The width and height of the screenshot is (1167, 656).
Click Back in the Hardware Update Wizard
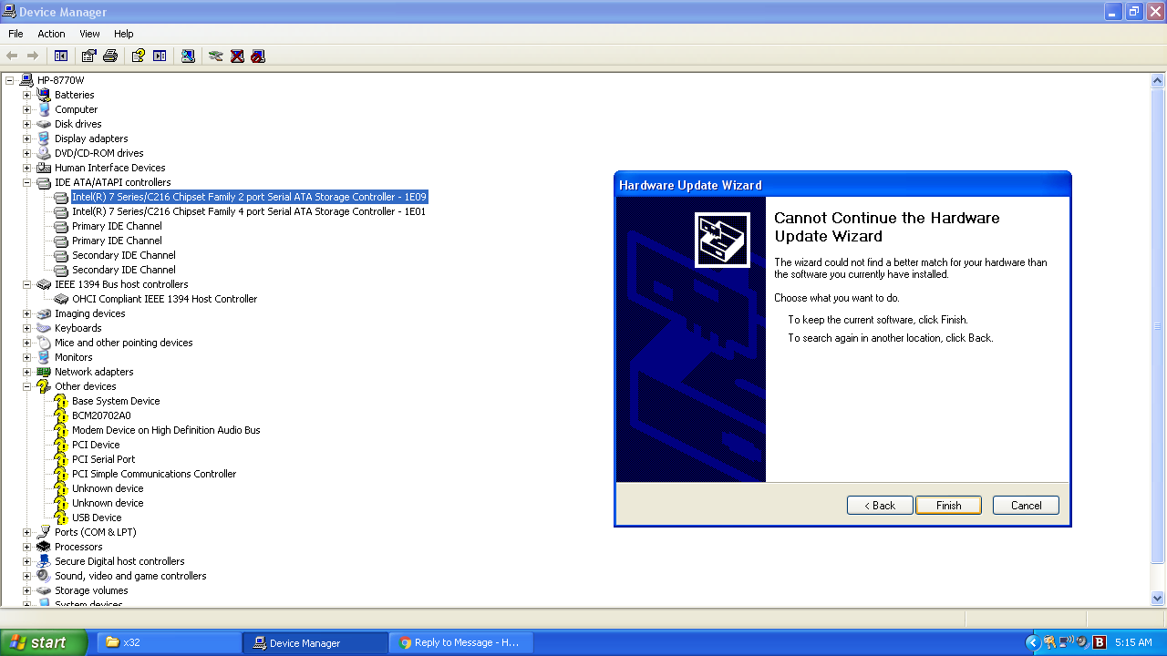pyautogui.click(x=880, y=506)
